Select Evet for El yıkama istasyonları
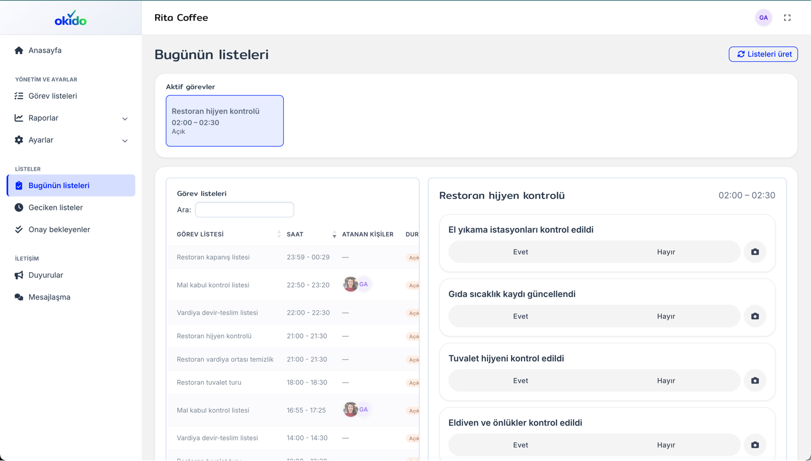This screenshot has height=461, width=811. 520,252
